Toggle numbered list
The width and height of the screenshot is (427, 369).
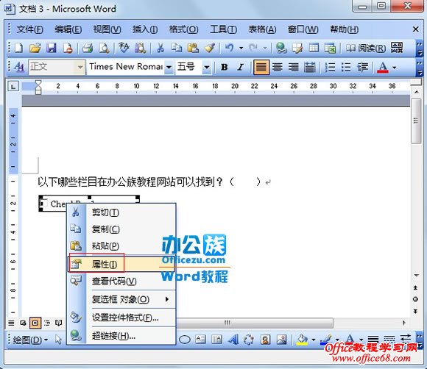coord(330,67)
